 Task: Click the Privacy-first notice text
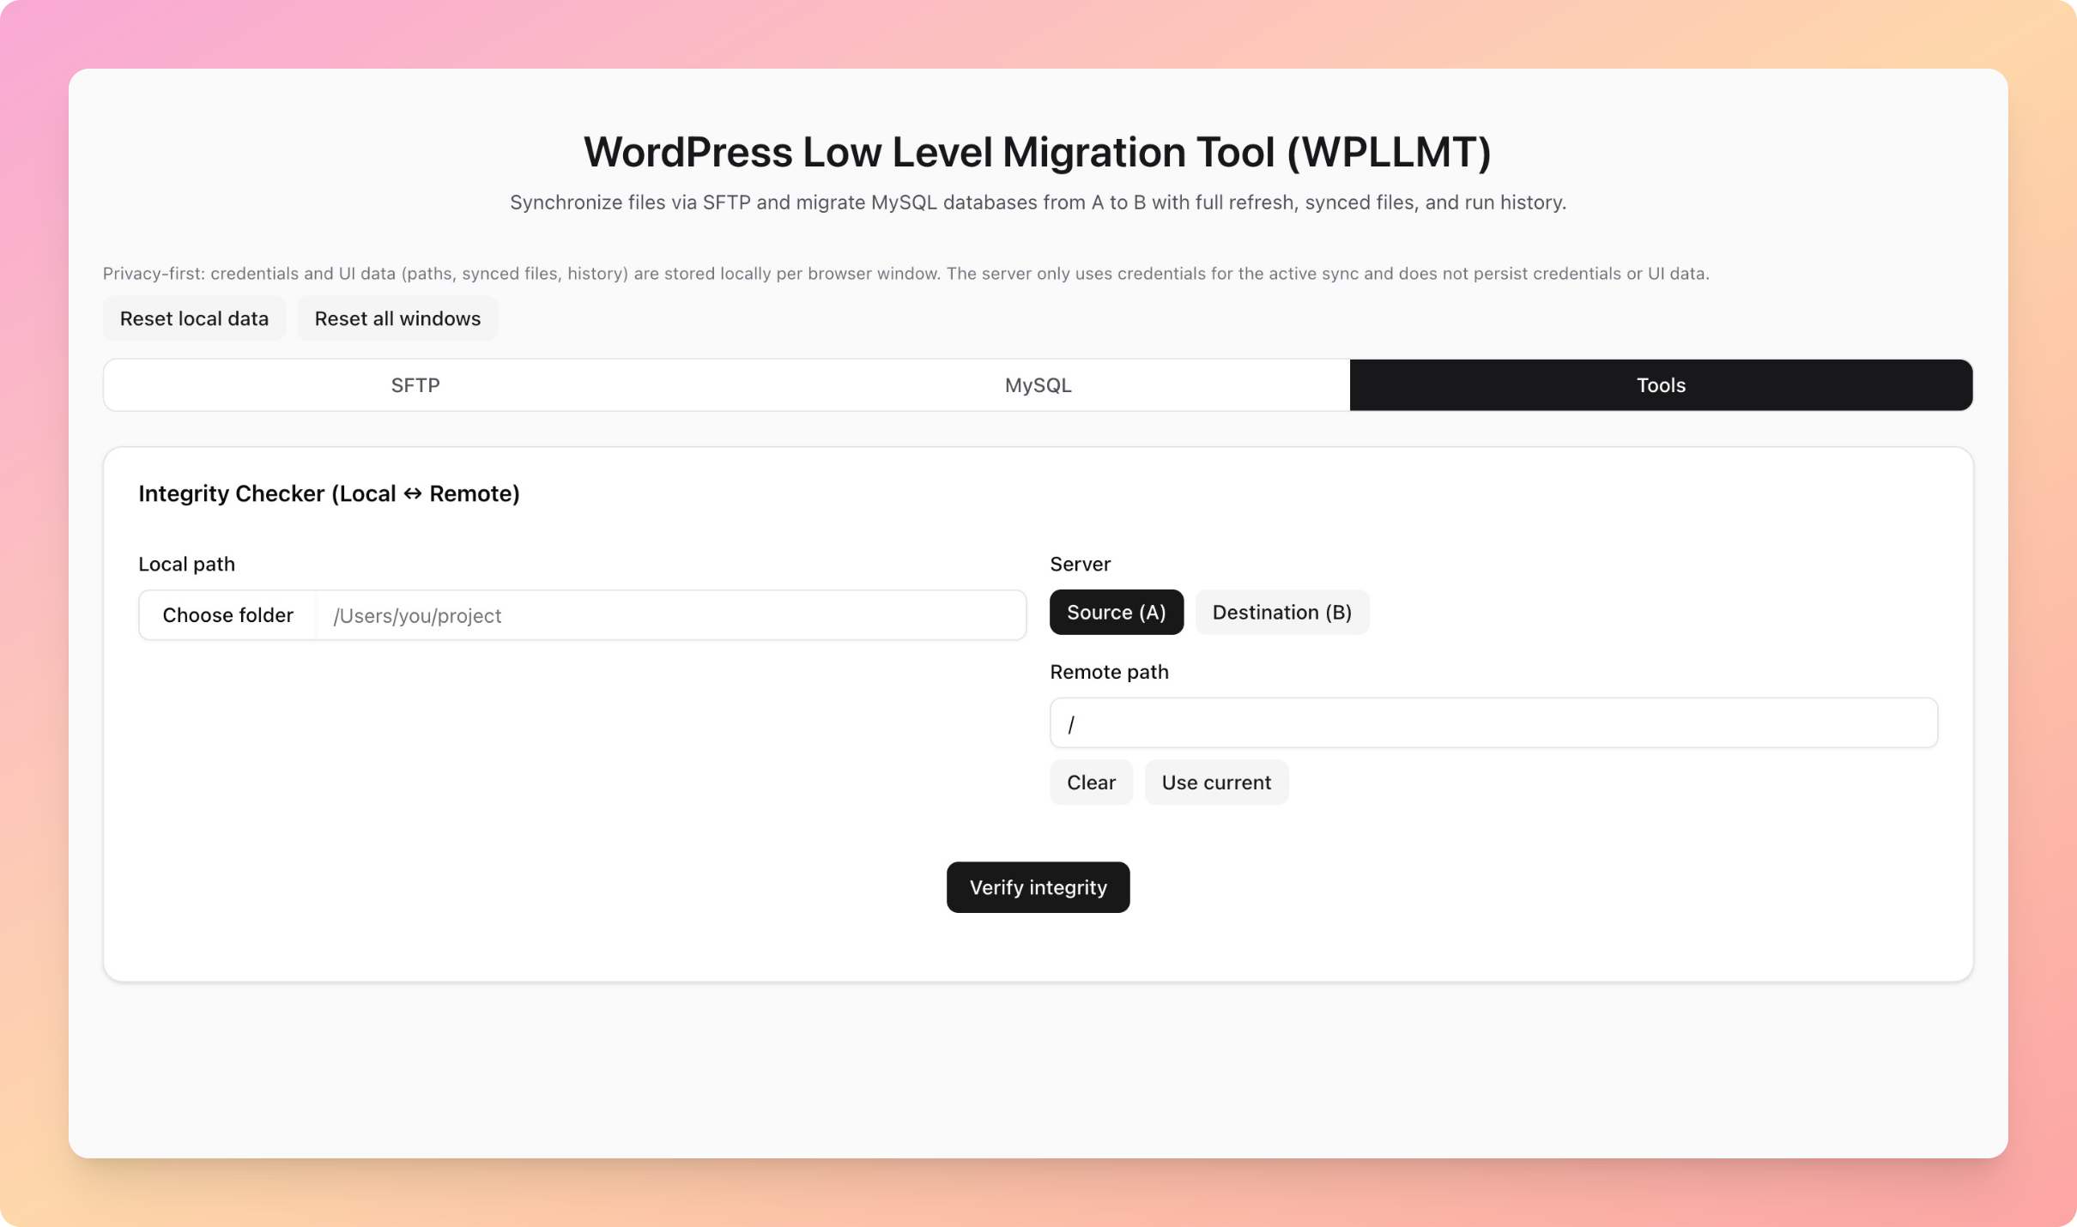coord(905,274)
